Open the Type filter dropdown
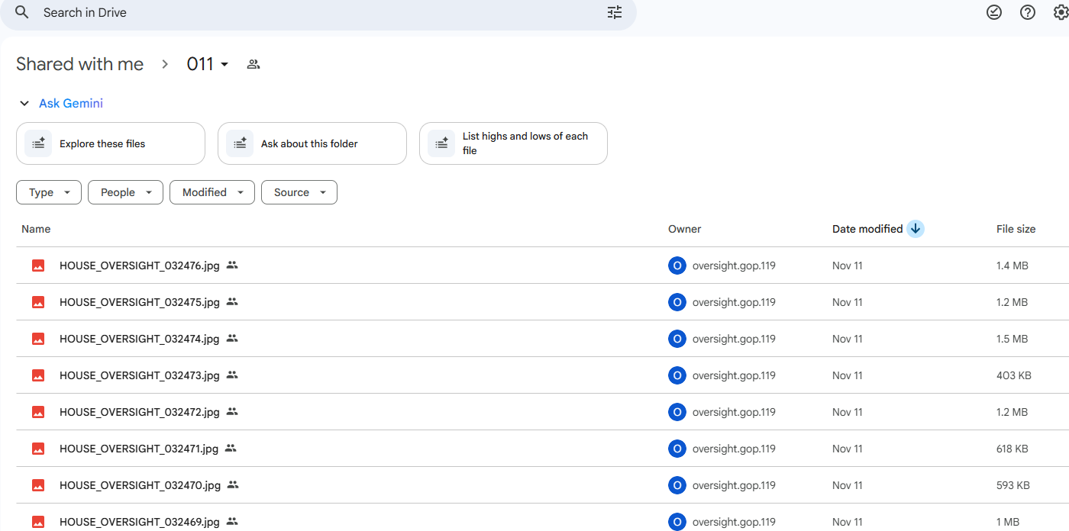Viewport: 1069px width, 531px height. pyautogui.click(x=49, y=192)
